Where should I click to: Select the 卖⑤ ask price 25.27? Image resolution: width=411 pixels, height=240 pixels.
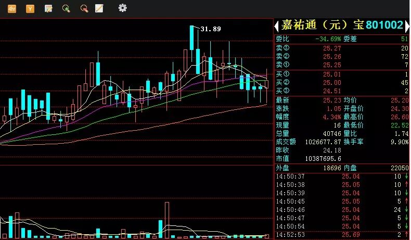click(x=332, y=48)
